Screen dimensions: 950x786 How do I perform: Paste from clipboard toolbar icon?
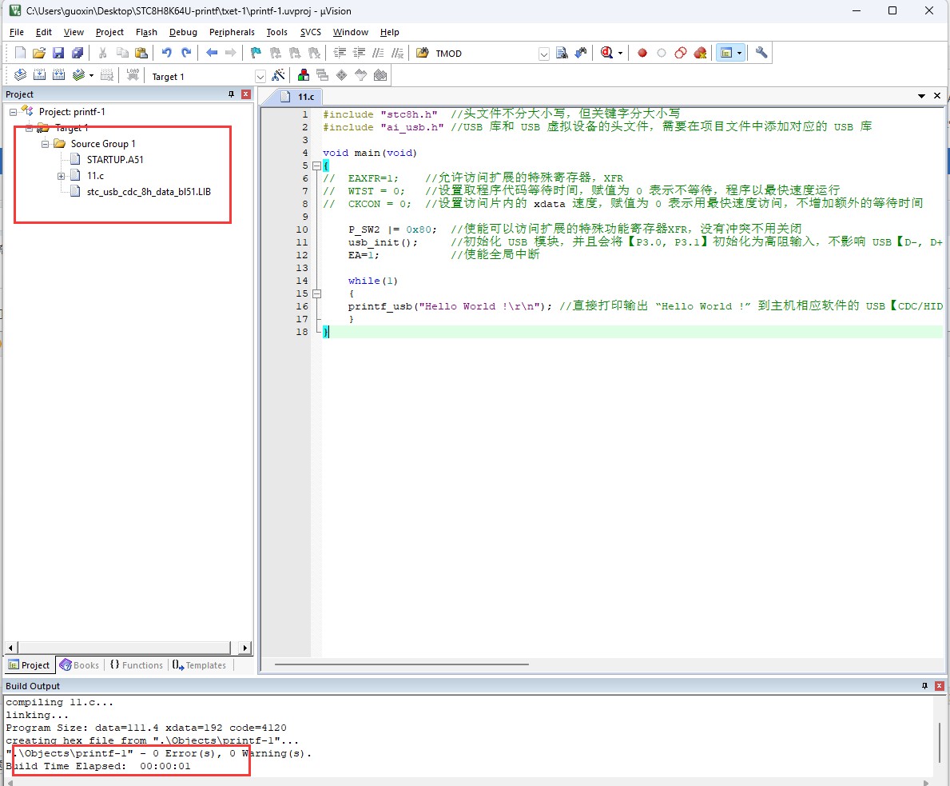click(141, 53)
